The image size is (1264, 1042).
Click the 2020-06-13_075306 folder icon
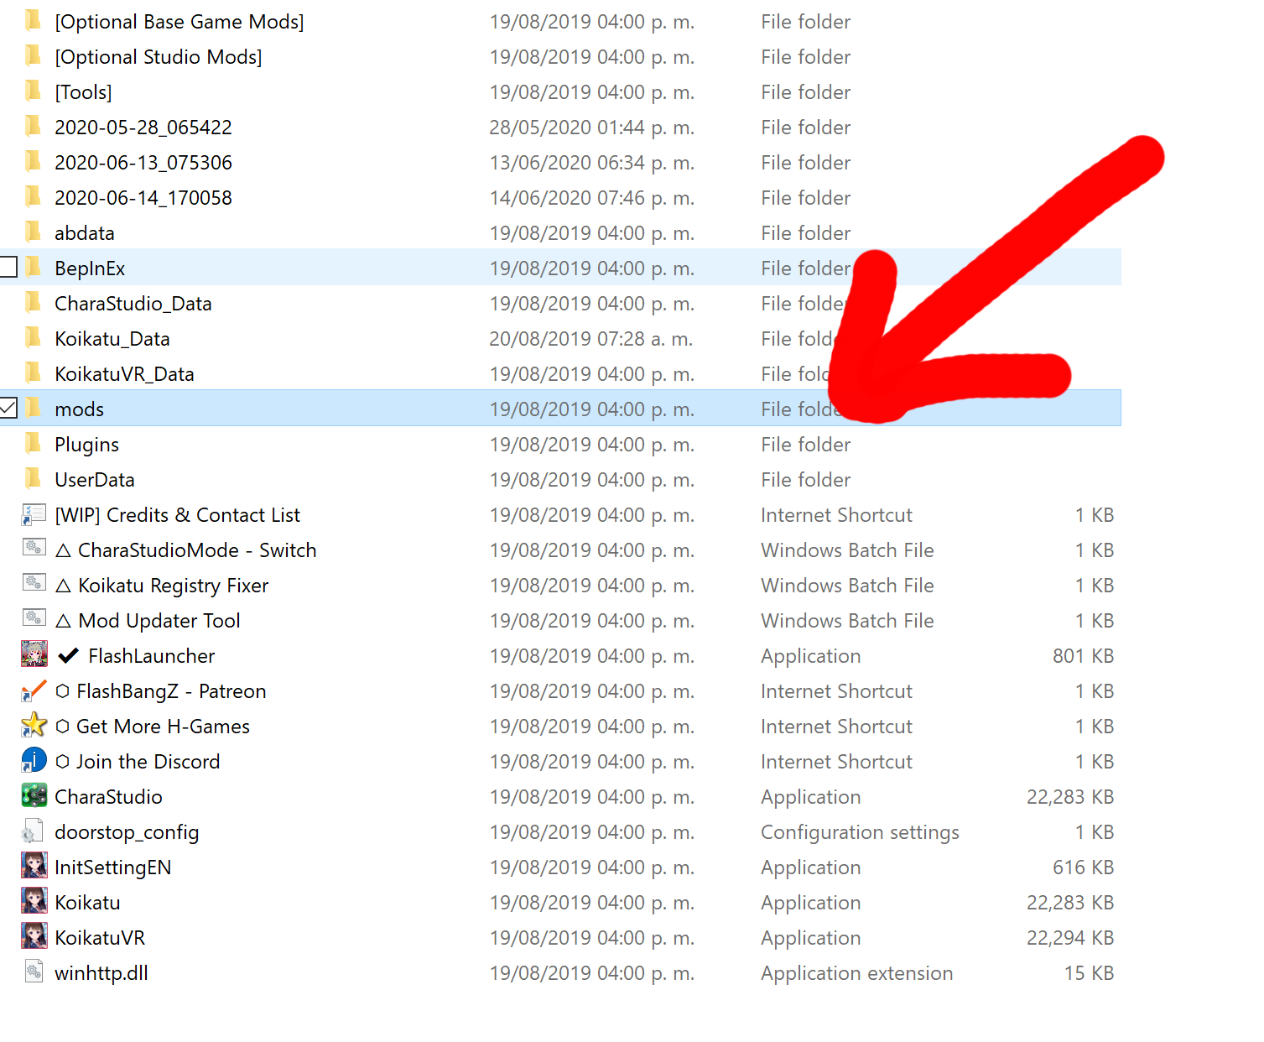click(x=33, y=161)
